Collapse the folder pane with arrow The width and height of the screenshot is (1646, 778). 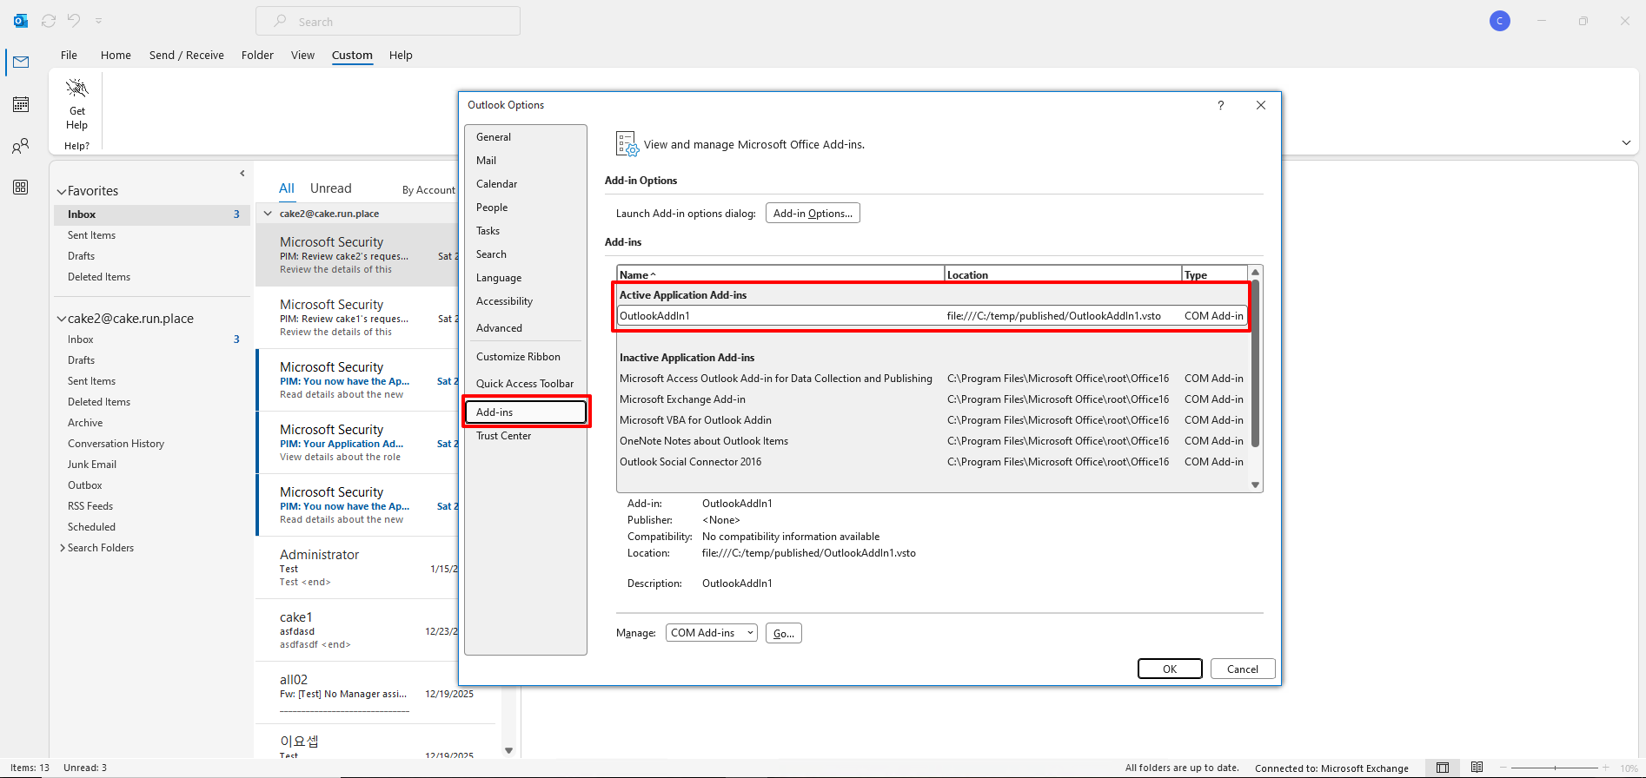[x=242, y=174]
